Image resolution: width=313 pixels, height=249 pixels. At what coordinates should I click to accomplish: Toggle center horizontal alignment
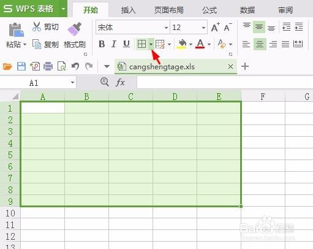click(260, 44)
